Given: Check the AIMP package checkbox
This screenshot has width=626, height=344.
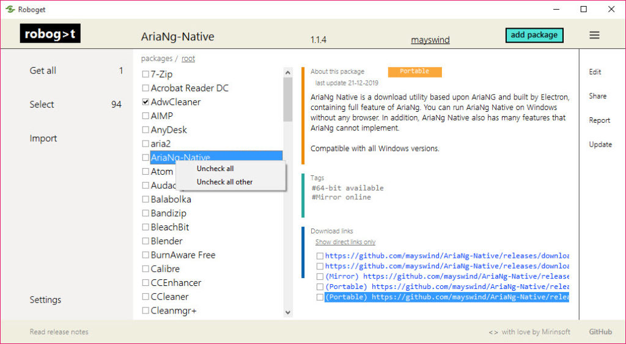Looking at the screenshot, I should (x=145, y=115).
